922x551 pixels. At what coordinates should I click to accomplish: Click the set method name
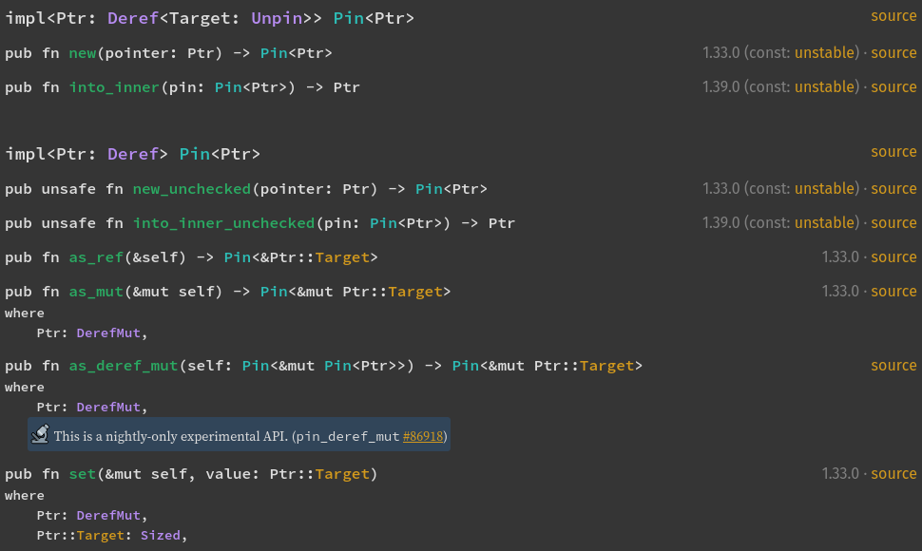pyautogui.click(x=83, y=474)
